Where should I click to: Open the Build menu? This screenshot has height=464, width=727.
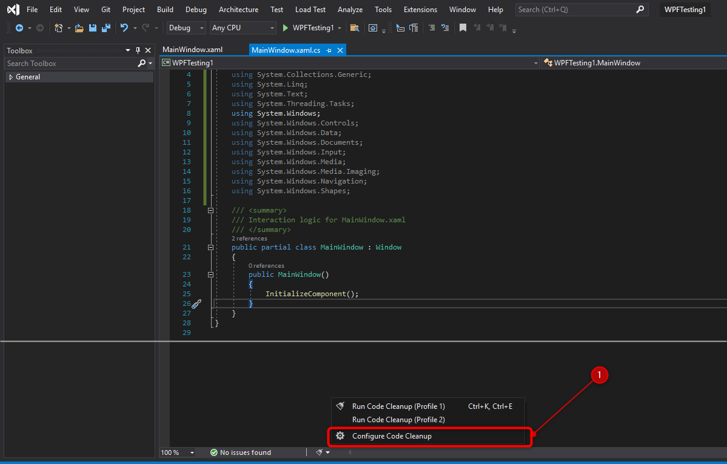point(165,10)
